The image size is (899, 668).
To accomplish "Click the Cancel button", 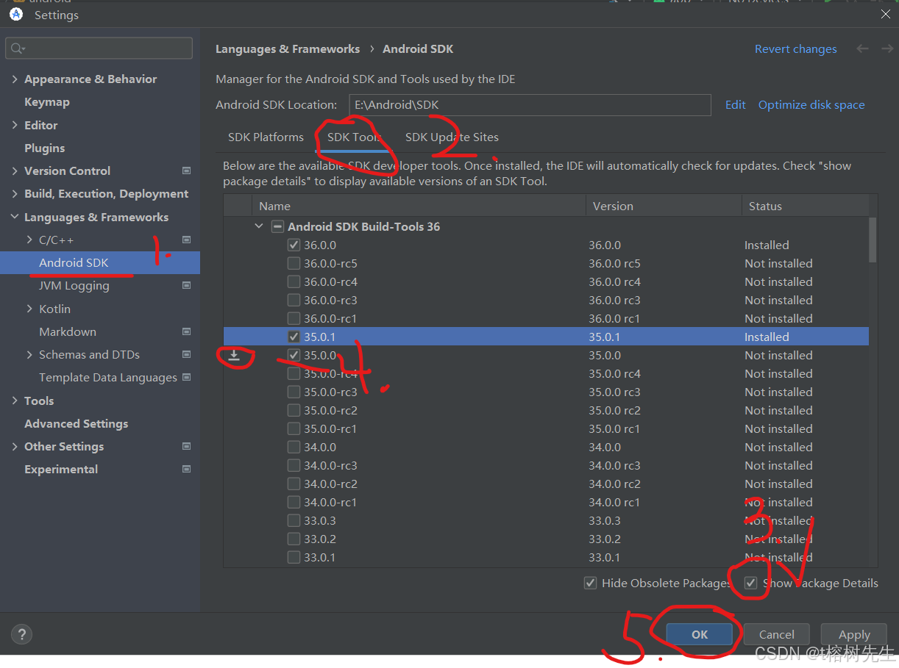I will tap(777, 634).
